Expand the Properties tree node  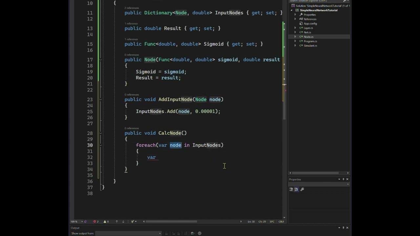(295, 15)
